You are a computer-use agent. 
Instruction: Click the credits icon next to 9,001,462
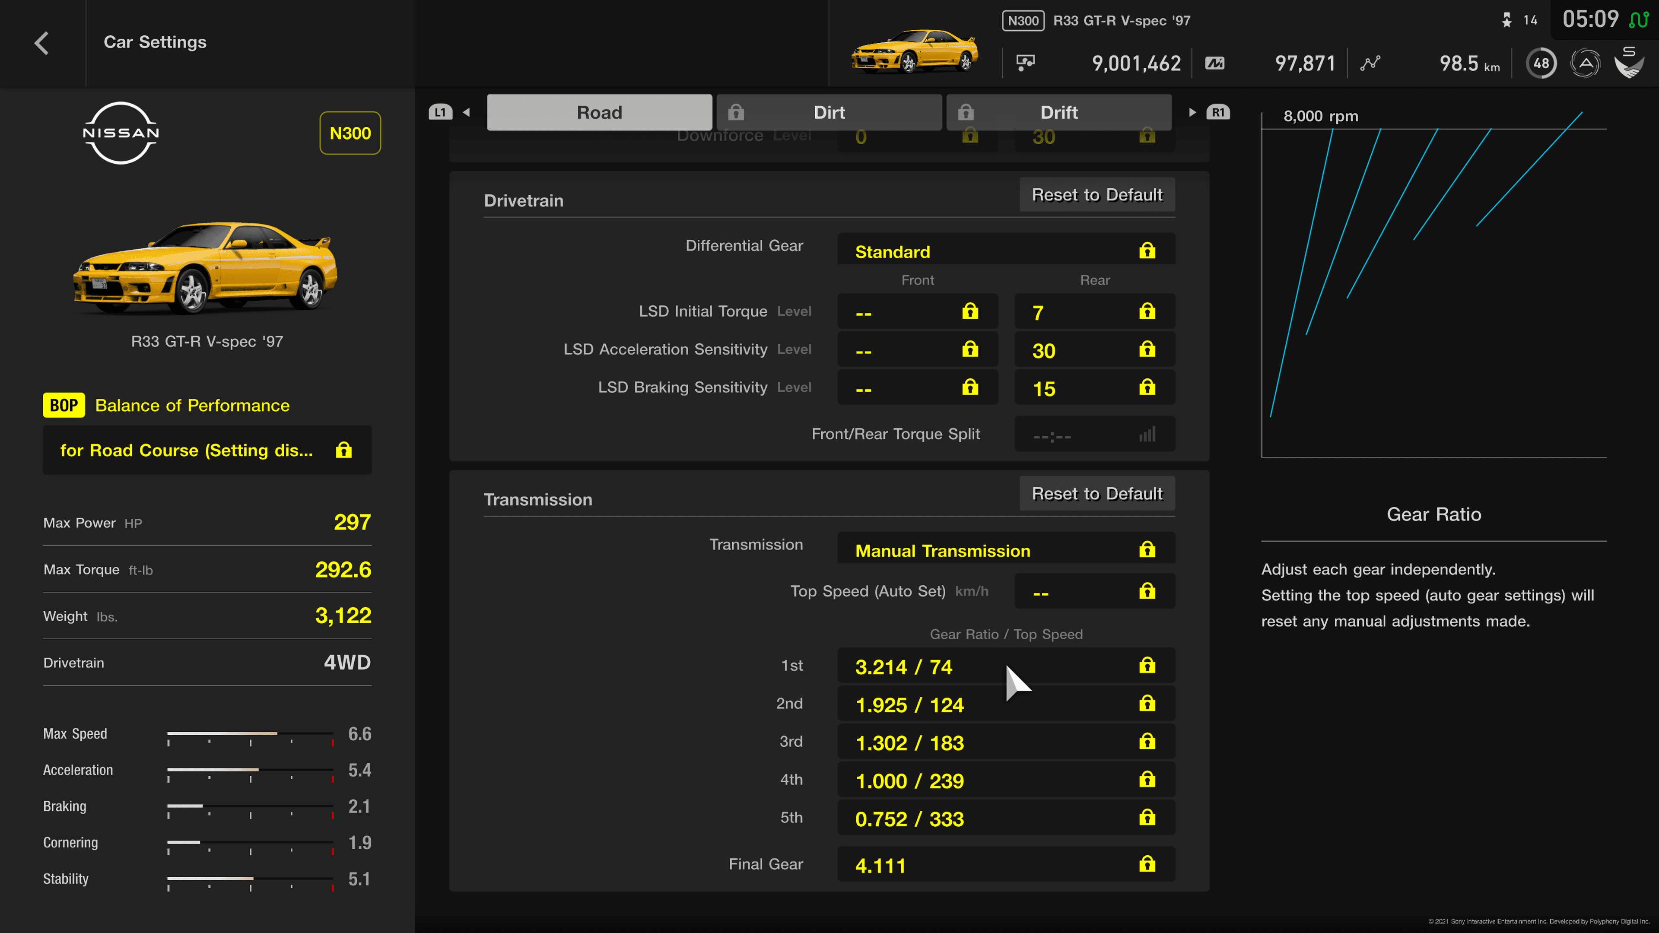(1025, 63)
